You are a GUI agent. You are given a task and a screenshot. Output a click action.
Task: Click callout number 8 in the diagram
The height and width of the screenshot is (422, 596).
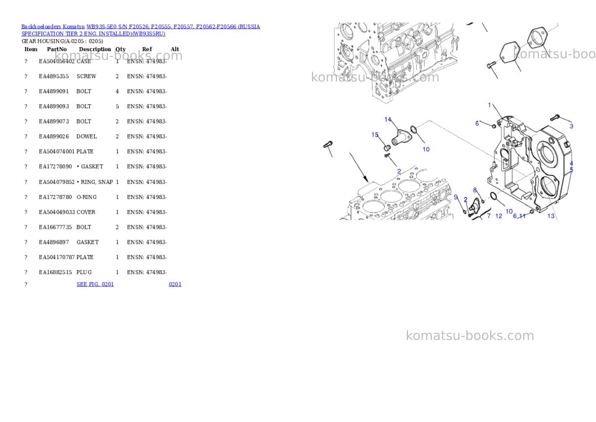475,190
